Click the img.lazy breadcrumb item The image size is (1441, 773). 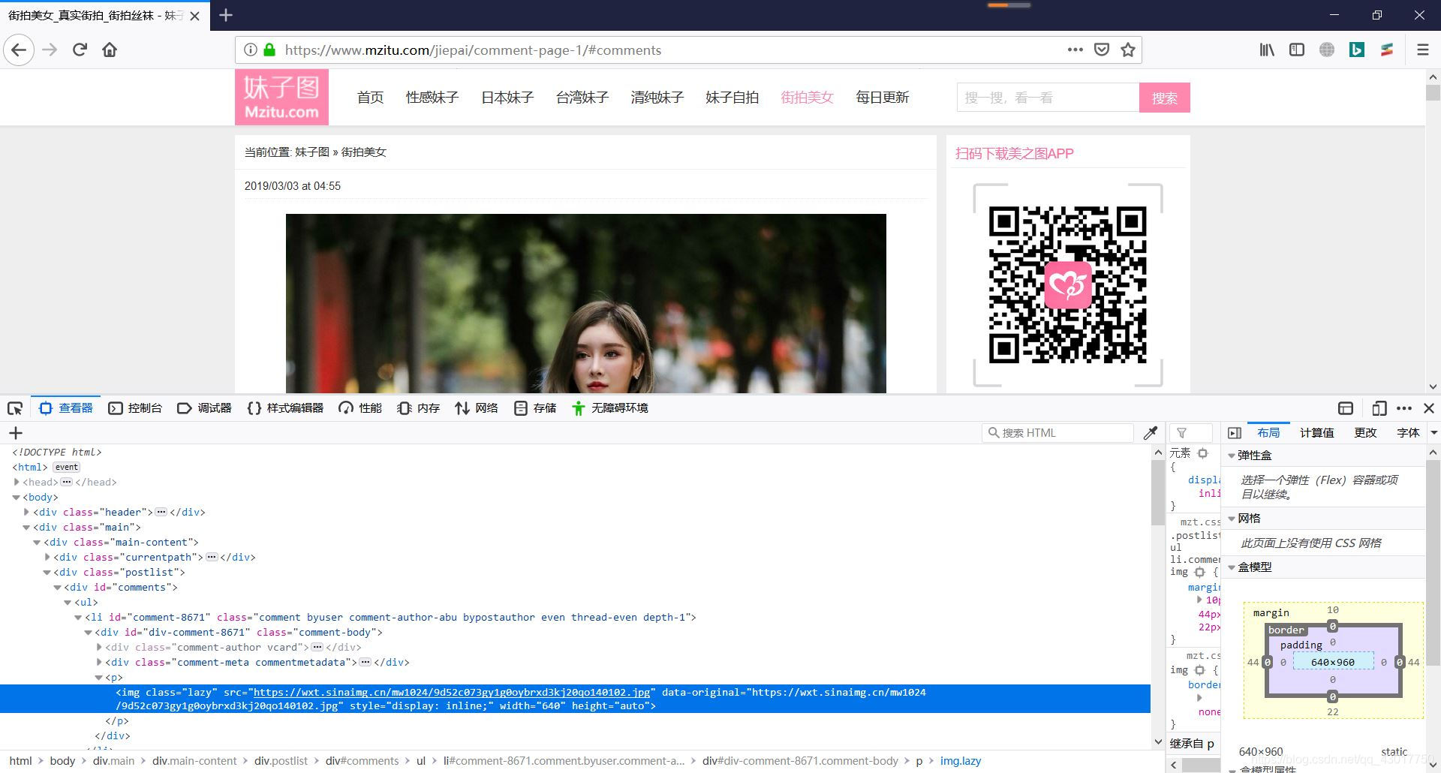tap(961, 761)
